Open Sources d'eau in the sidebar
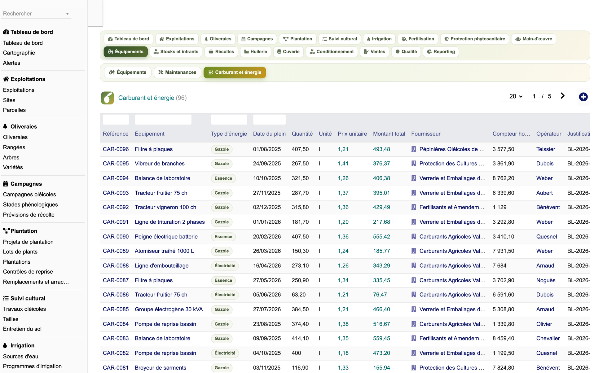This screenshot has height=373, width=603. (x=21, y=356)
